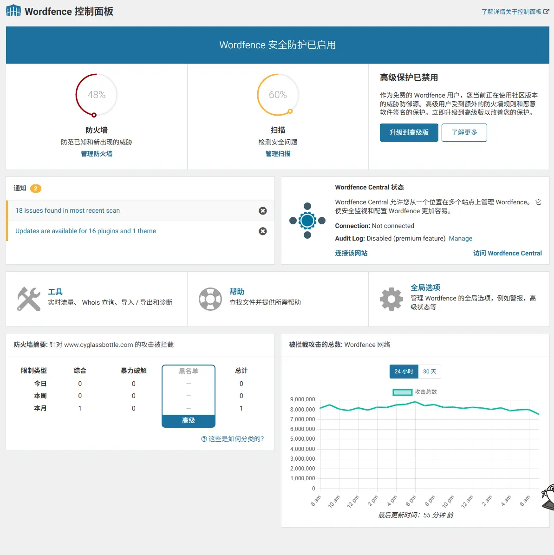554x555 pixels.
Task: Click the mascot icon beside the chart
Action: tap(548, 497)
